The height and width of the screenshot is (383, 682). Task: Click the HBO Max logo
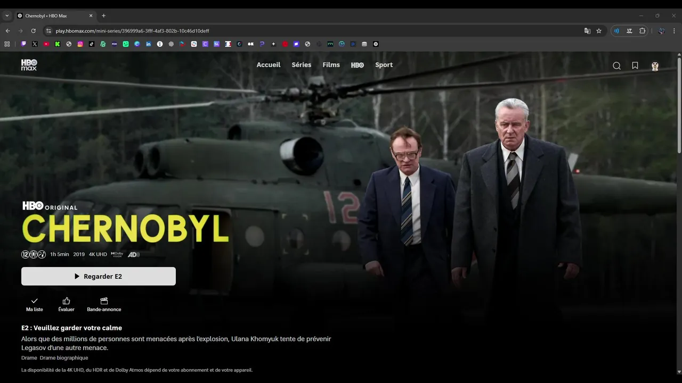[x=29, y=65]
